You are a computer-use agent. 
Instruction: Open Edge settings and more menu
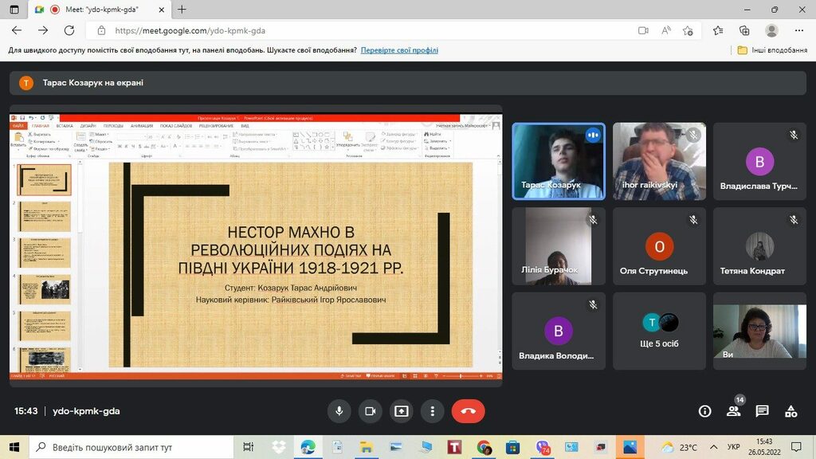799,30
